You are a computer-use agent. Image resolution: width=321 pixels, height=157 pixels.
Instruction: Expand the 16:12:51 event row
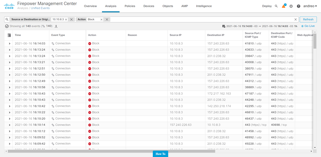[9, 69]
